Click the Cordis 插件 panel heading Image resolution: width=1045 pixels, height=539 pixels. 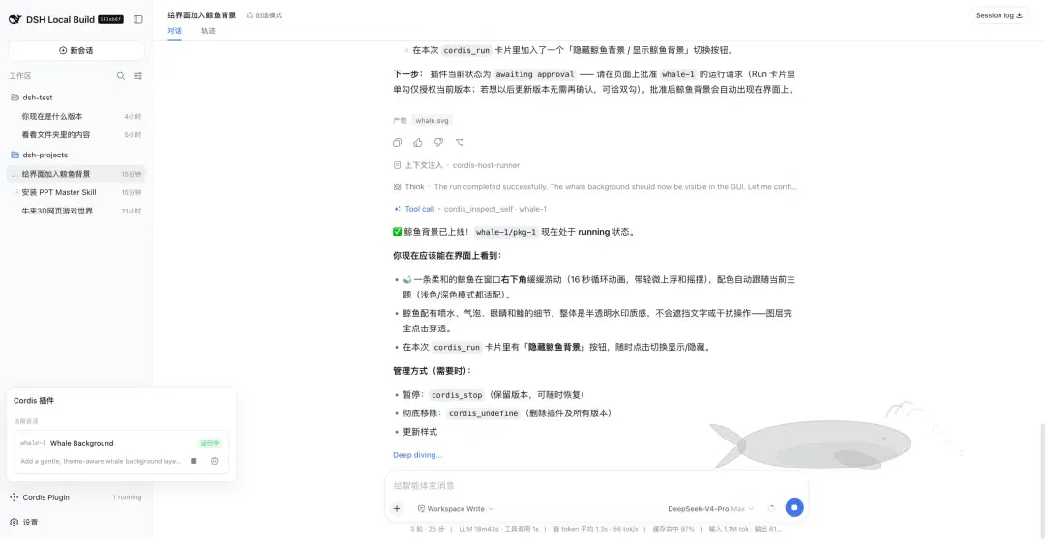tap(34, 401)
